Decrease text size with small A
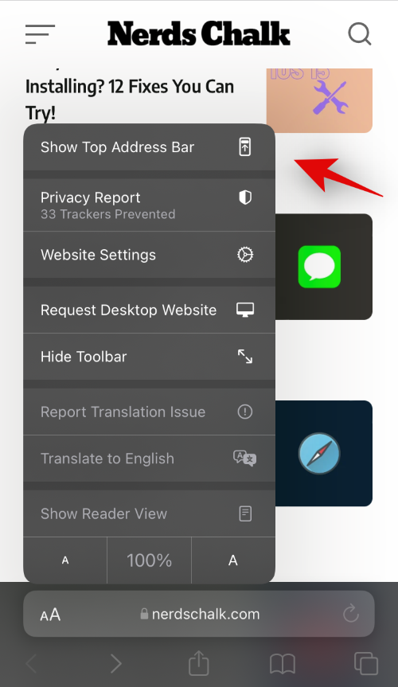 click(x=65, y=560)
